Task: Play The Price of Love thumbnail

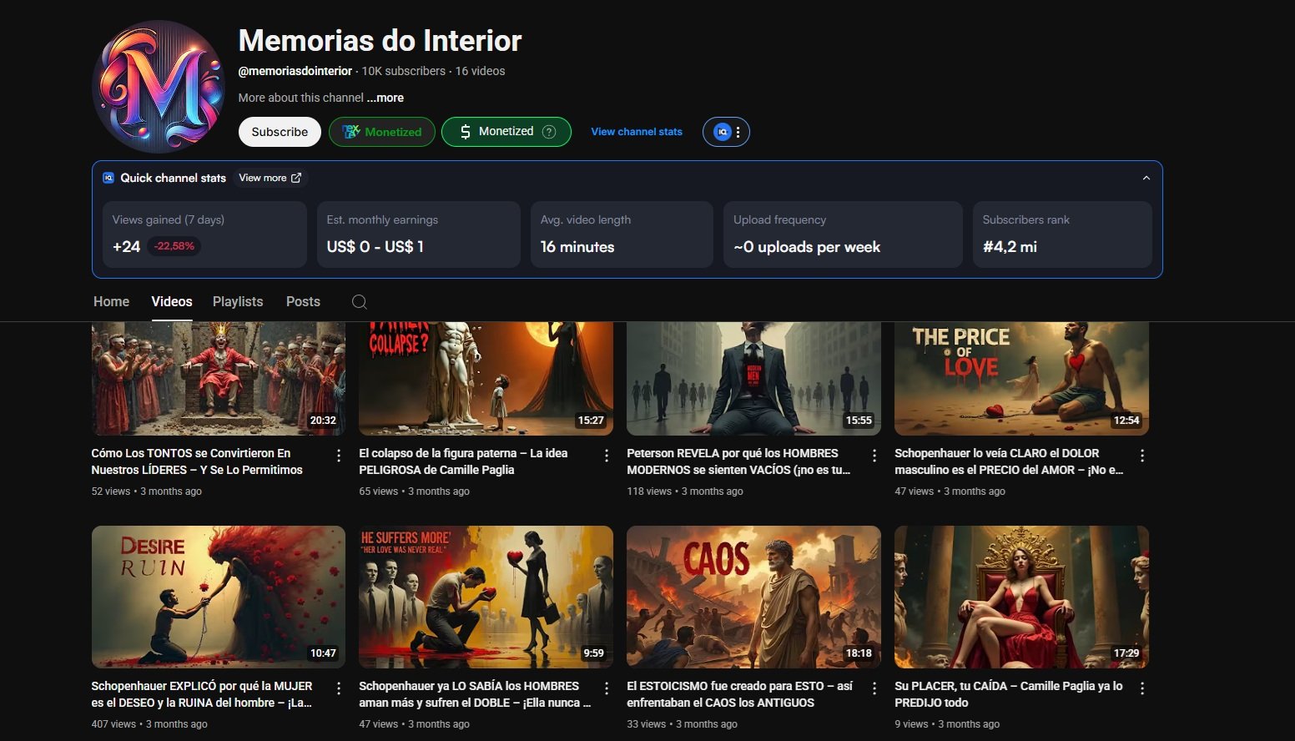Action: point(1021,379)
